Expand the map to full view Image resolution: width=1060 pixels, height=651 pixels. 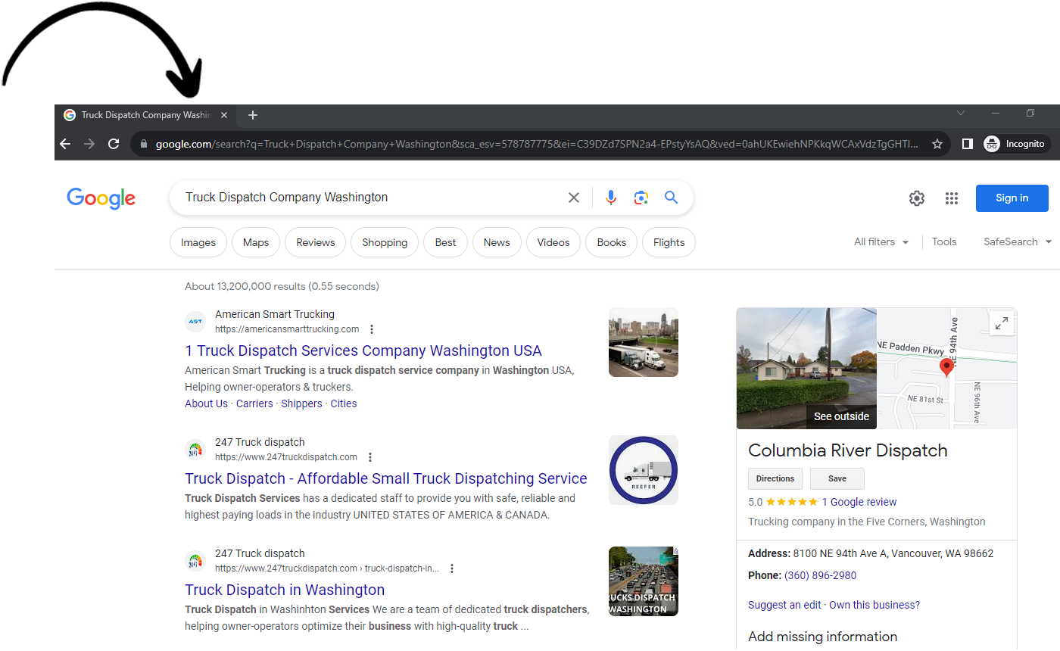pyautogui.click(x=1001, y=324)
